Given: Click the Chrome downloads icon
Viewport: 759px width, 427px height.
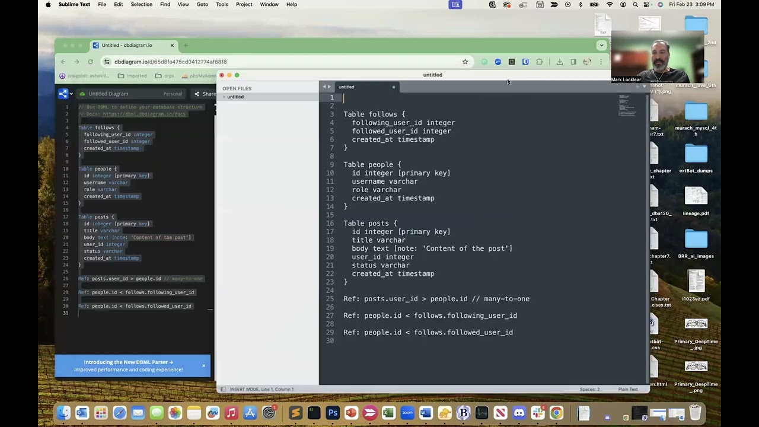Looking at the screenshot, I should (559, 62).
